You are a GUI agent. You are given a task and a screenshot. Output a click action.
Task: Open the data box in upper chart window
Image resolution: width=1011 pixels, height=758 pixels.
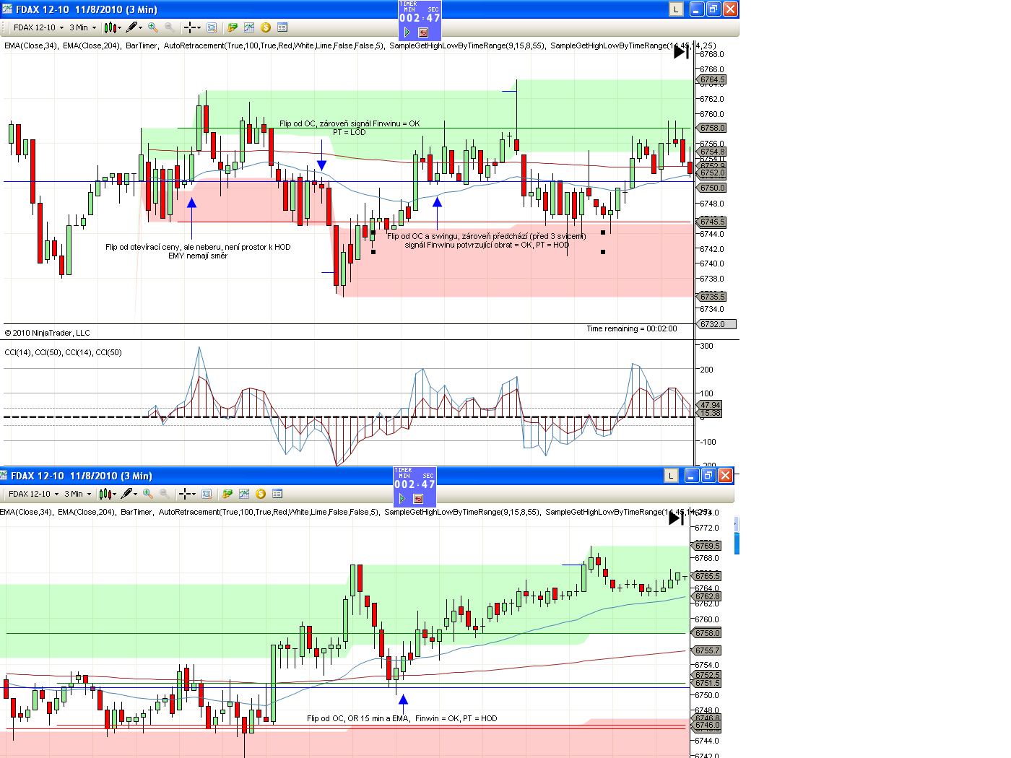(x=212, y=27)
